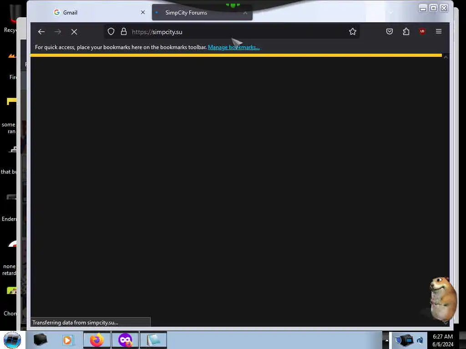
Task: Close the SimpCity Forums tab
Action: point(245,13)
